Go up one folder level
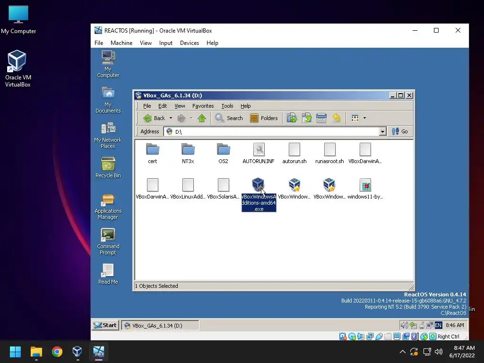Viewport: 484px width, 363px height. point(202,118)
